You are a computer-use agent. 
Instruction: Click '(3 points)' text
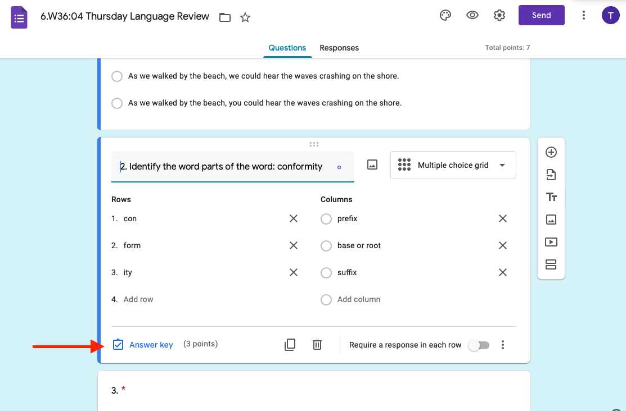coord(200,344)
